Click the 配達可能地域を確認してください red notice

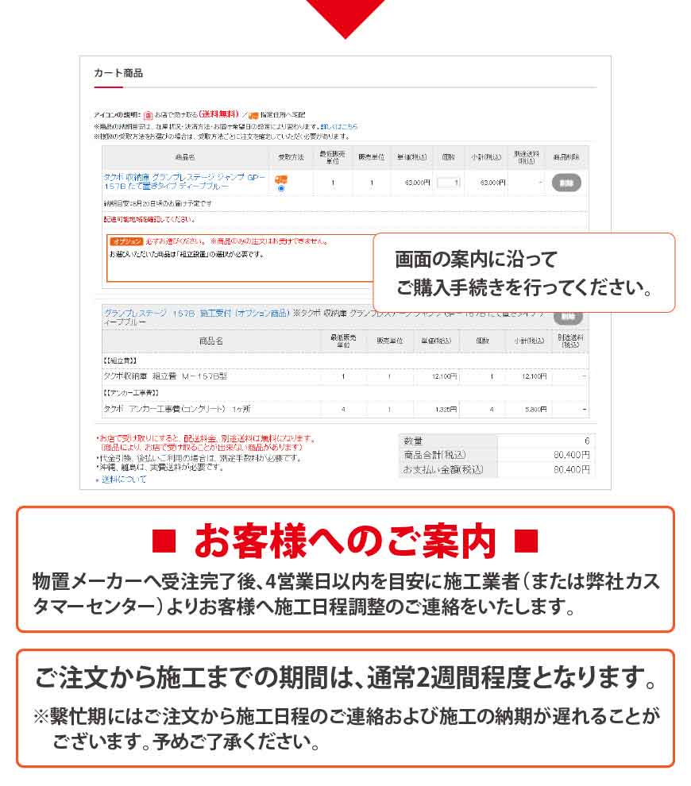tap(149, 219)
